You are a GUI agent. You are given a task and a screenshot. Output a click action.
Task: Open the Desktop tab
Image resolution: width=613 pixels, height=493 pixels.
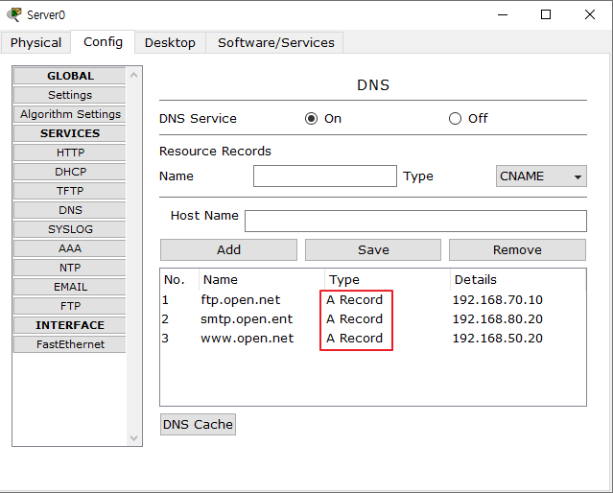click(170, 42)
